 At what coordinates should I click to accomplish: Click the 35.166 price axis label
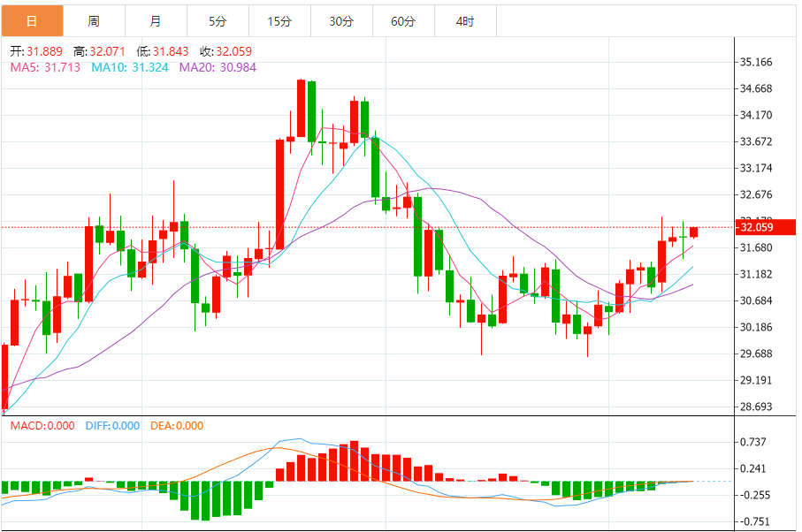coord(756,62)
